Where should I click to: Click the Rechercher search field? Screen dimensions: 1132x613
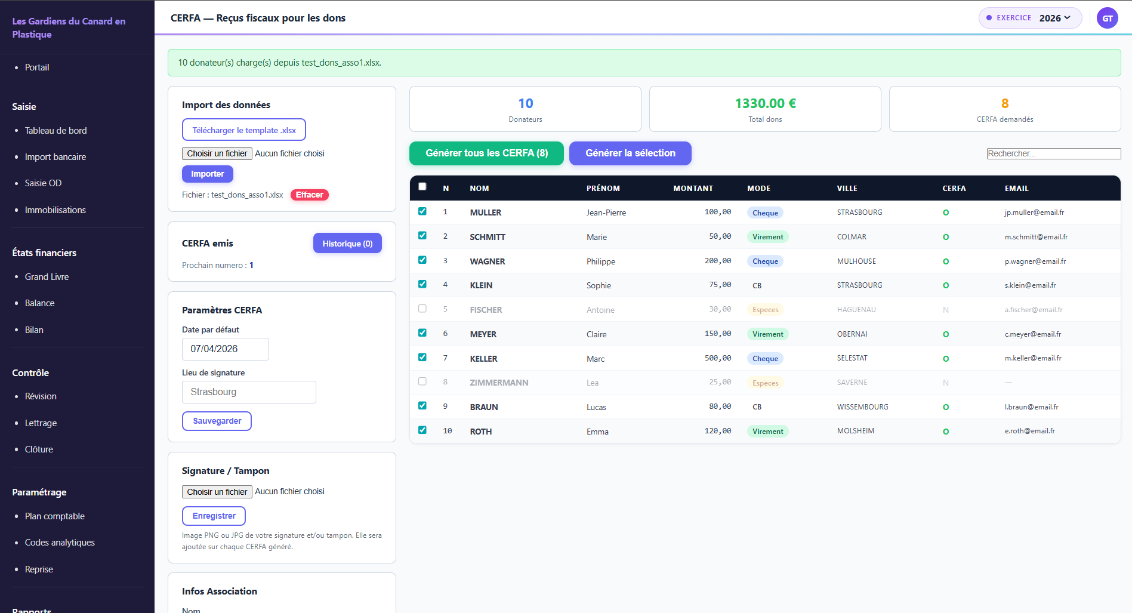click(x=1053, y=153)
